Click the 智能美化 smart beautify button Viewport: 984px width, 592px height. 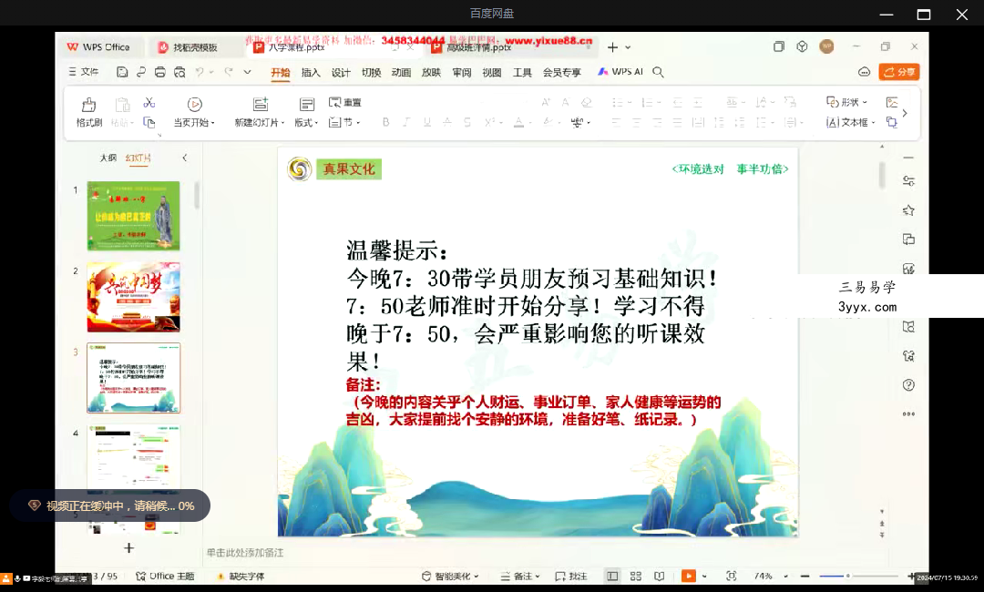(x=450, y=576)
